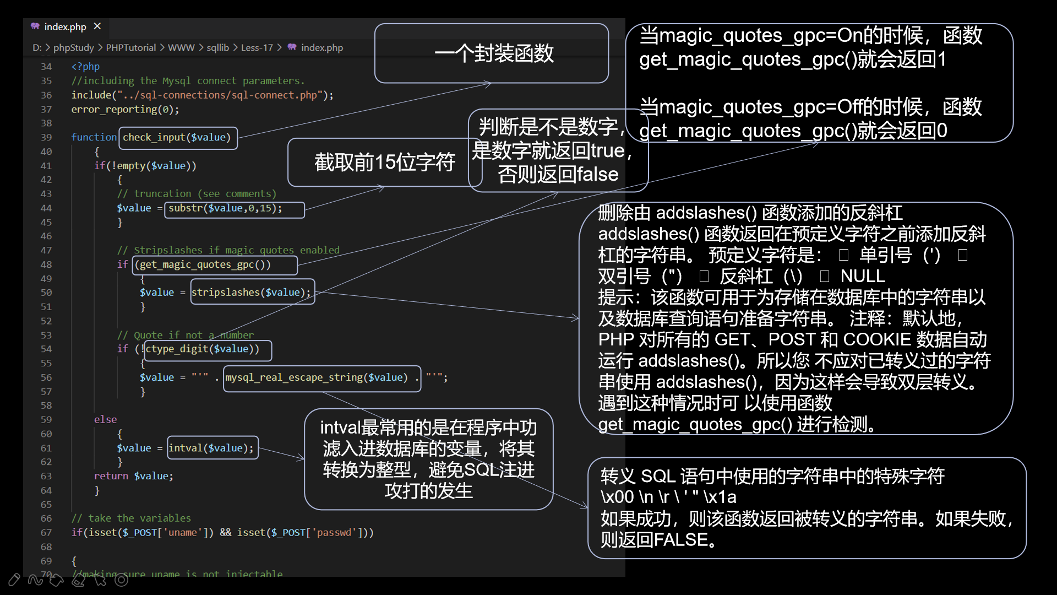Open the PHPTutorial breadcrumb dropdown
The width and height of the screenshot is (1057, 595).
pyautogui.click(x=130, y=47)
